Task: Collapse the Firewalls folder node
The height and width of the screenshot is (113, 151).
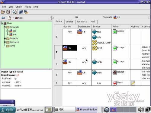Action: [5, 27]
